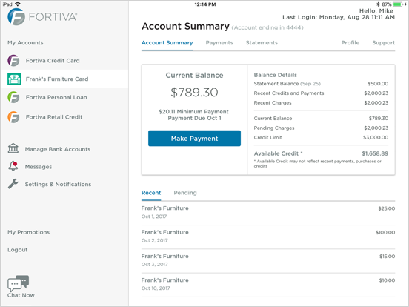Switch to Statements tab
409x307 pixels.
point(262,42)
